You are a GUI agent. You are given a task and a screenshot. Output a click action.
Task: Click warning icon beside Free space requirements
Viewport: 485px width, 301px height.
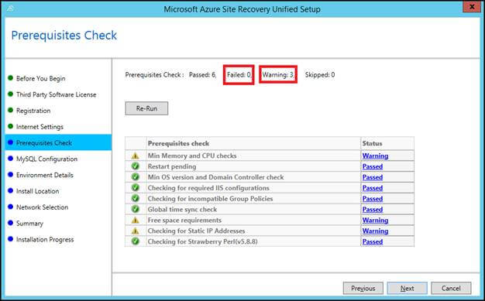tap(135, 221)
